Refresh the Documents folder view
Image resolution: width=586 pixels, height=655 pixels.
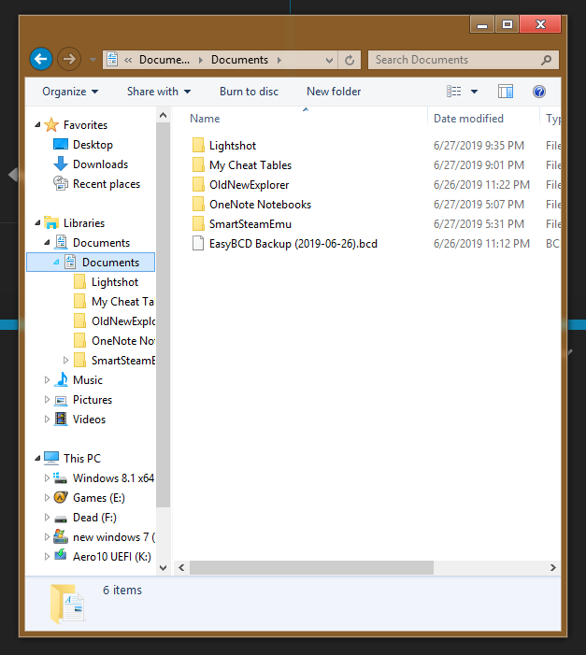point(350,60)
